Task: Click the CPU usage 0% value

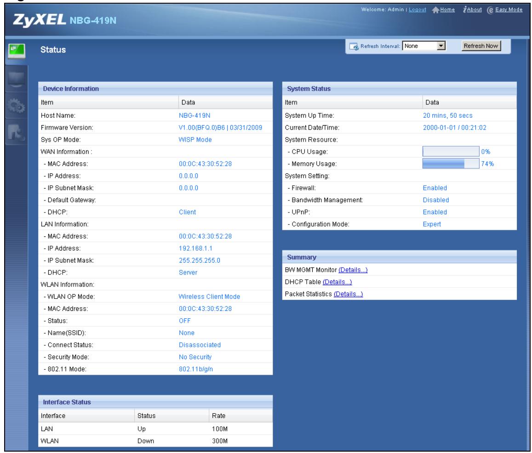Action: tap(486, 152)
